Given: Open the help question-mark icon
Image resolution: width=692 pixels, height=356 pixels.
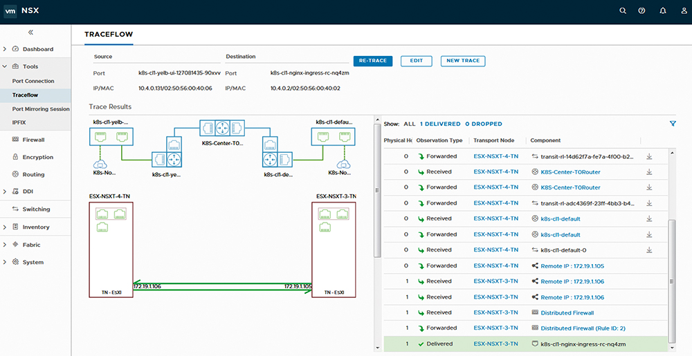Looking at the screenshot, I should 641,11.
